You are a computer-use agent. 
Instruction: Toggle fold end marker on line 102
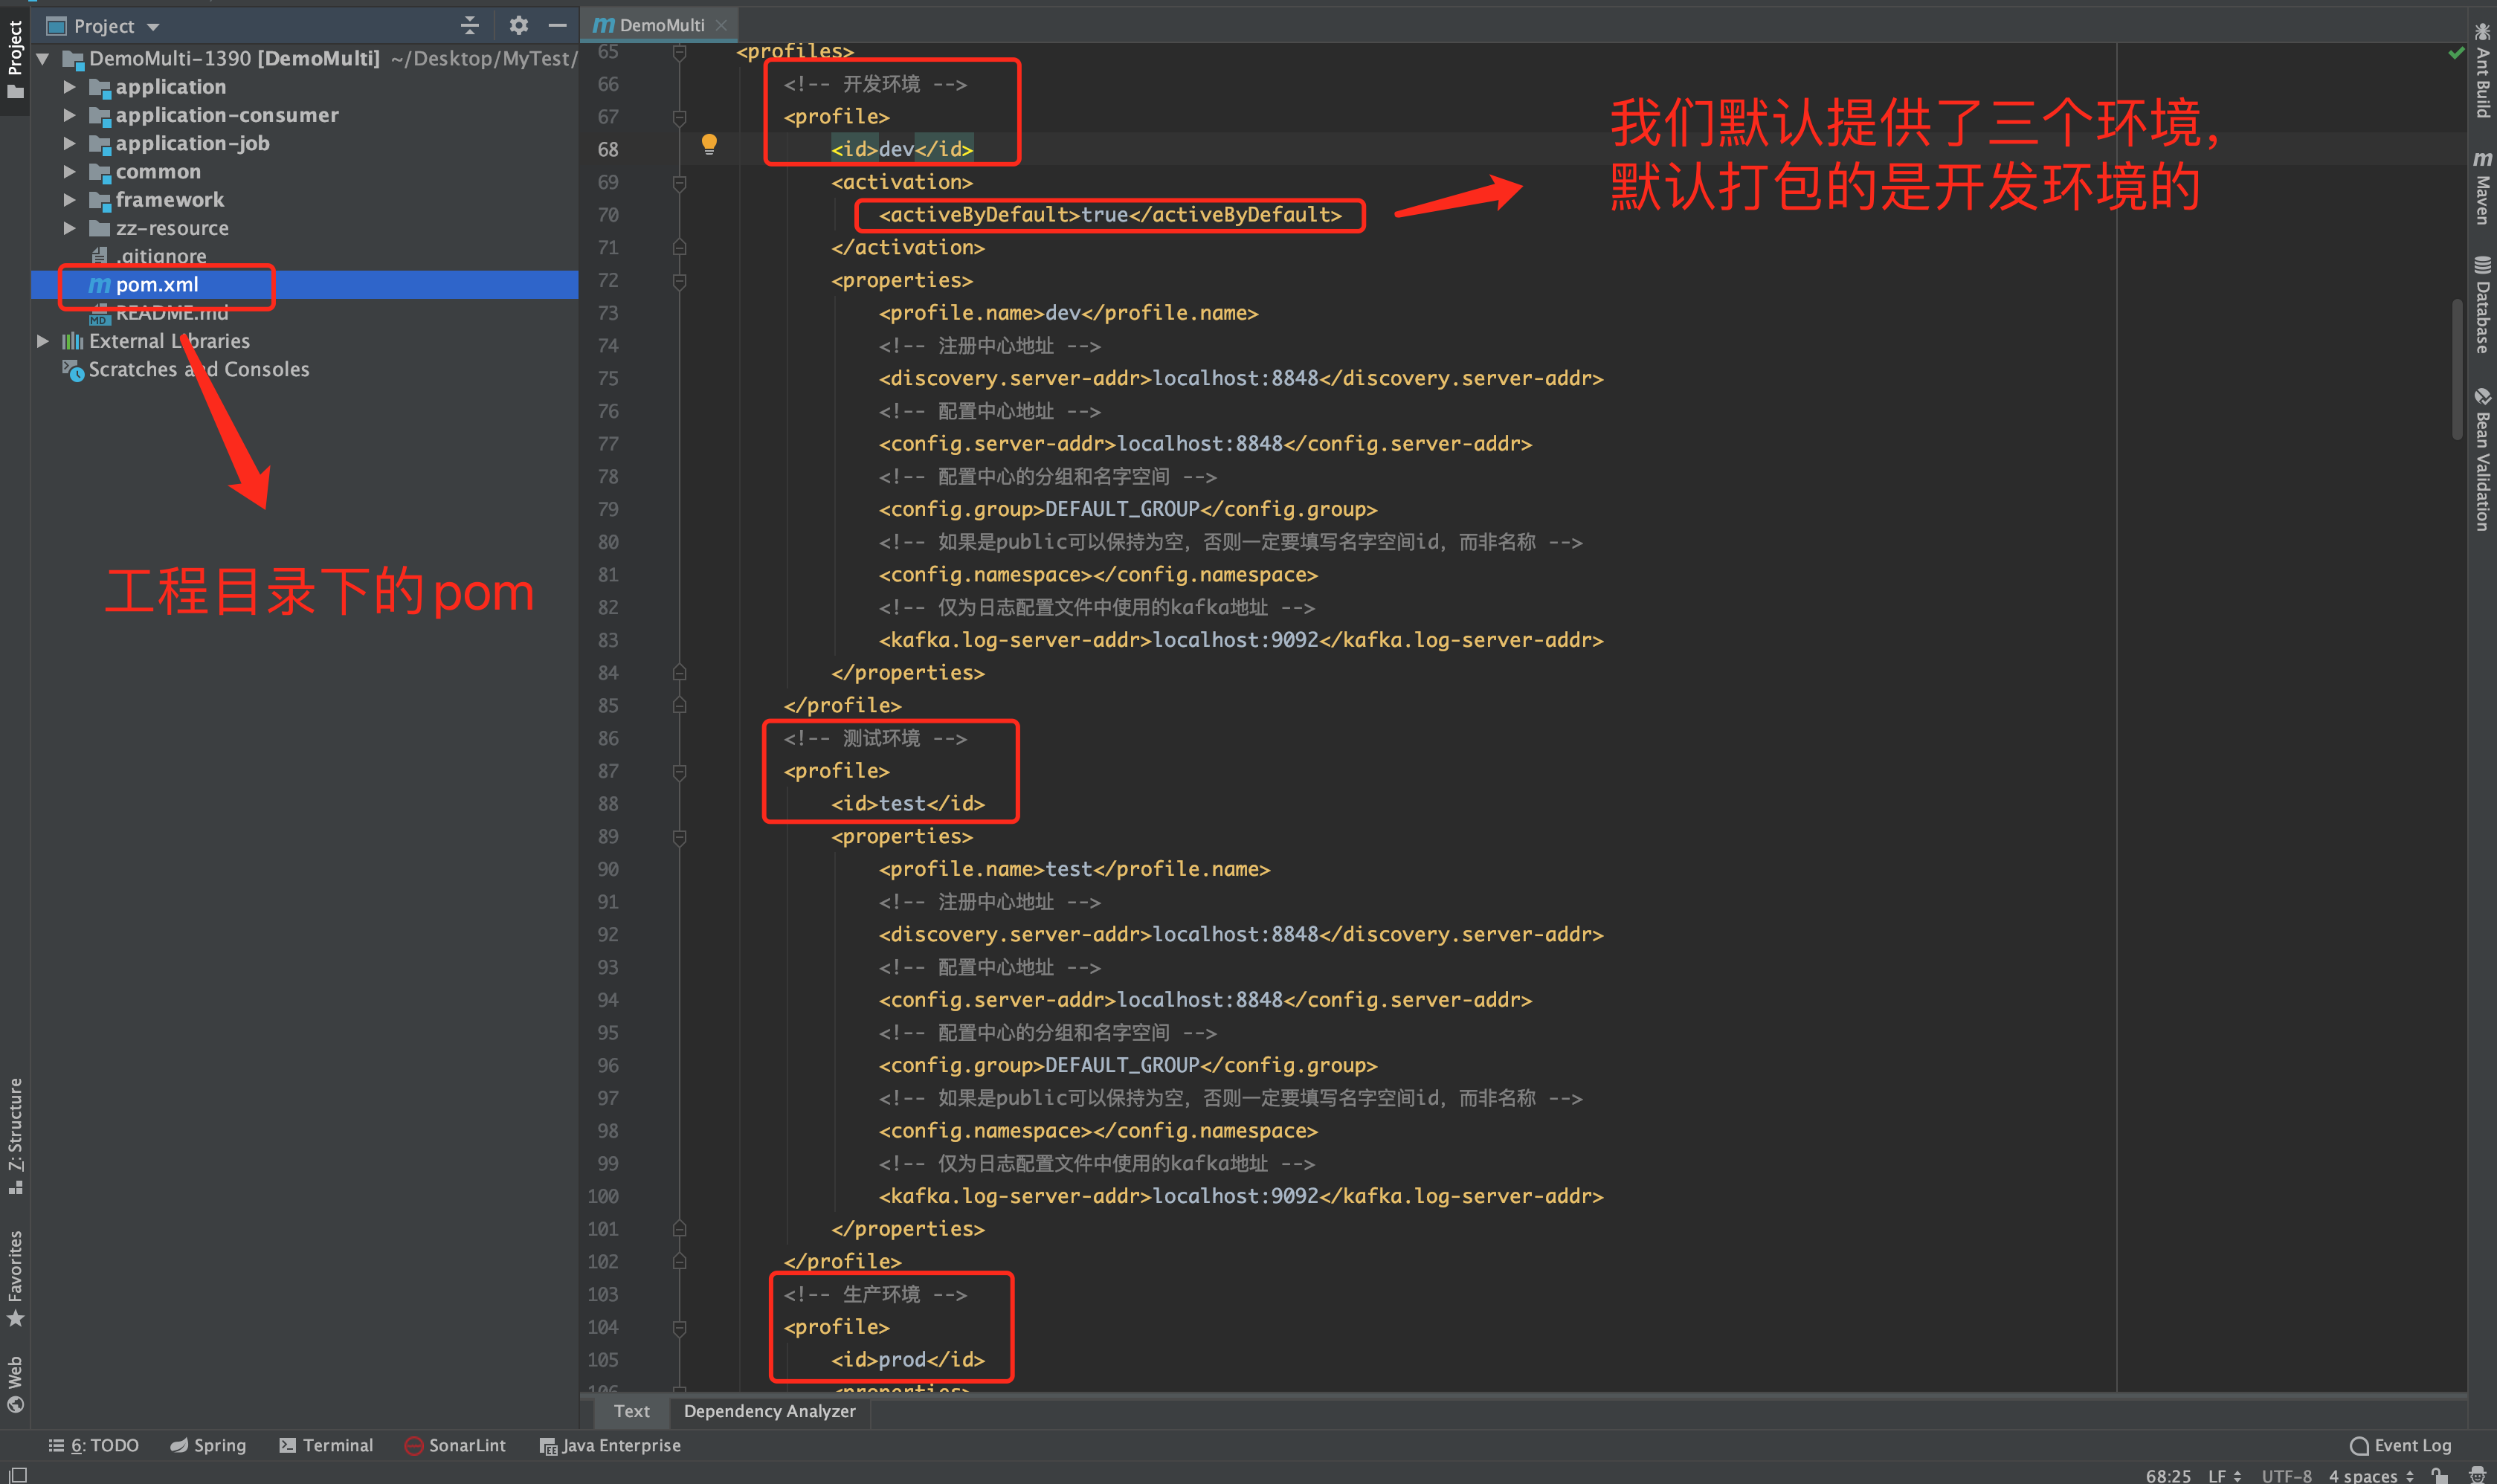pyautogui.click(x=679, y=1262)
